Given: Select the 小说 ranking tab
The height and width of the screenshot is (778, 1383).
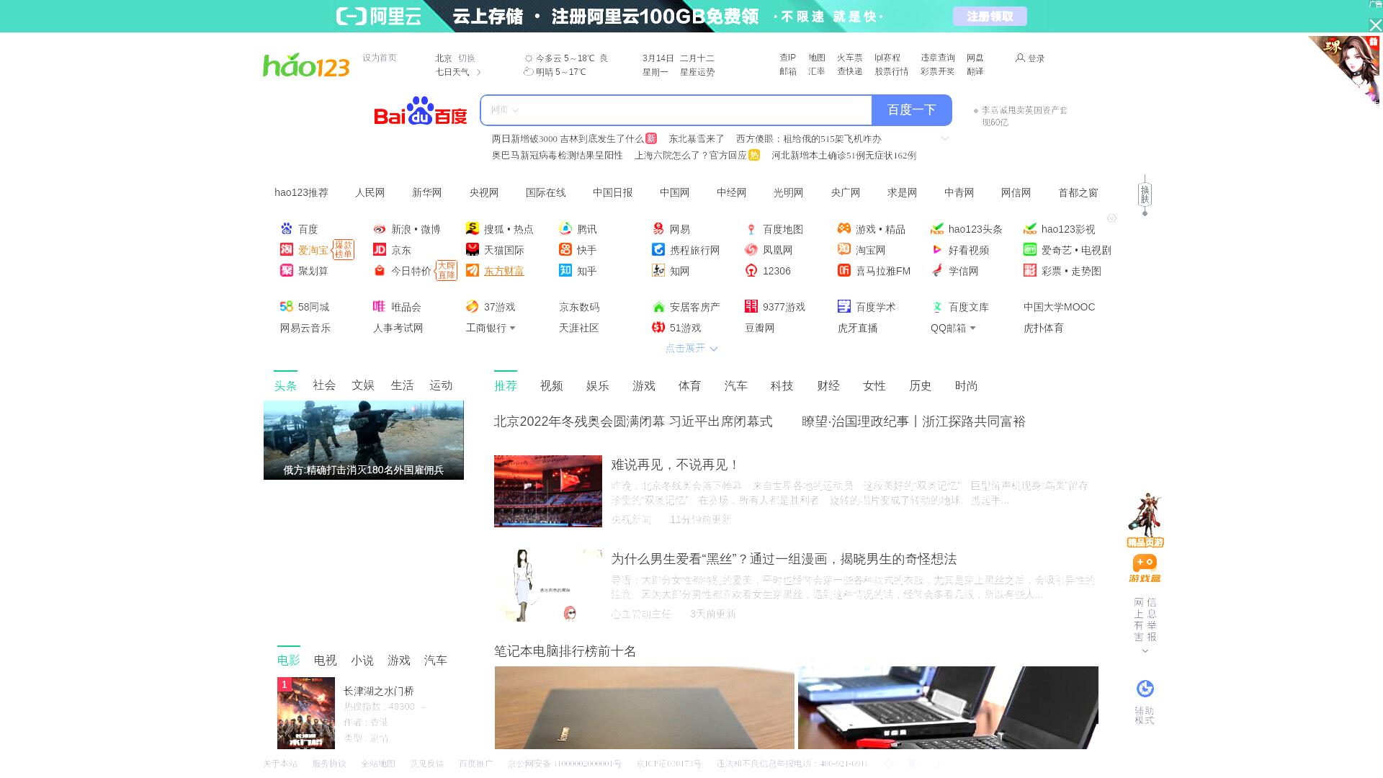Looking at the screenshot, I should click(x=362, y=661).
